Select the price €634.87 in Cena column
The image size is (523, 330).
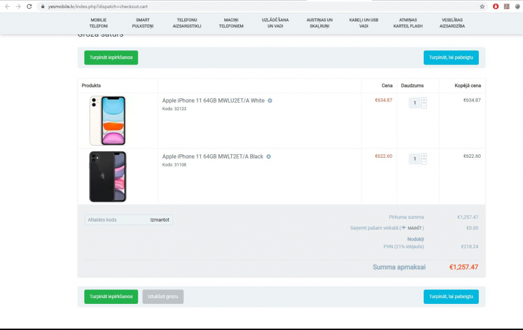[x=384, y=100]
